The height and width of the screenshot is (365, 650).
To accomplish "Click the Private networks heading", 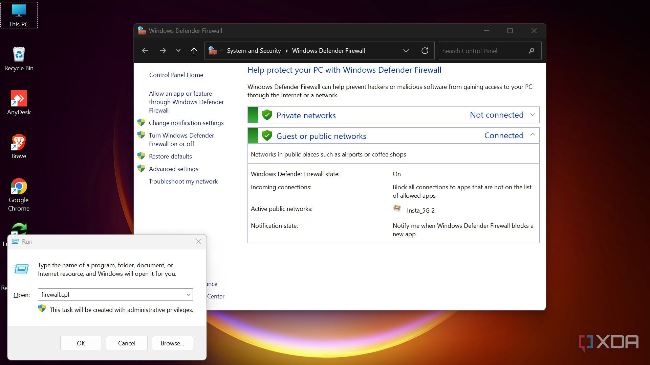I will pos(306,116).
